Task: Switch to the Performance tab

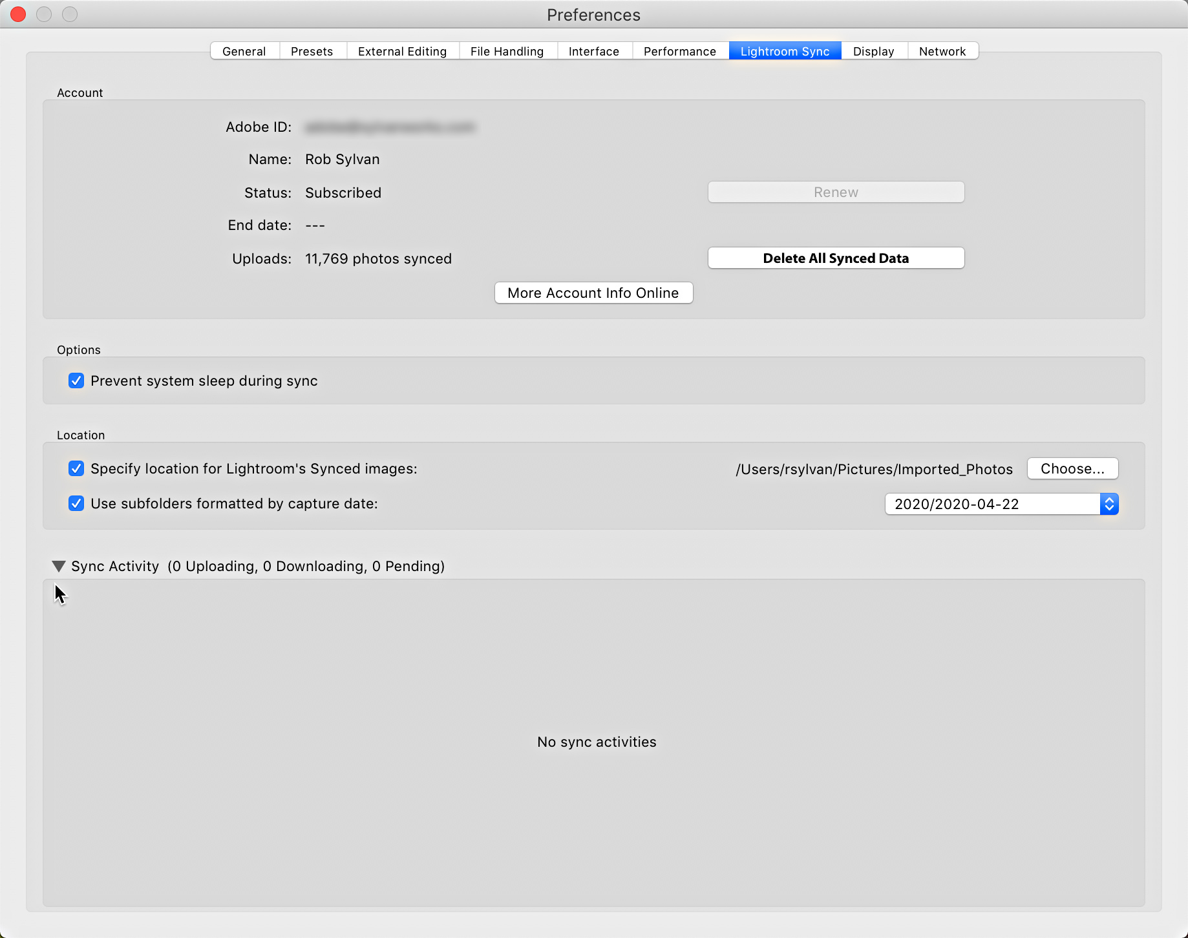Action: 679,51
